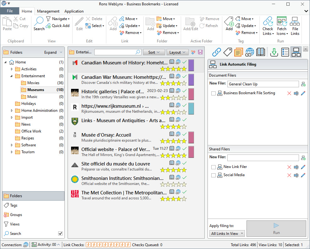The height and width of the screenshot is (249, 310).
Task: Expand the Activities folder tree node
Action: tap(12, 69)
